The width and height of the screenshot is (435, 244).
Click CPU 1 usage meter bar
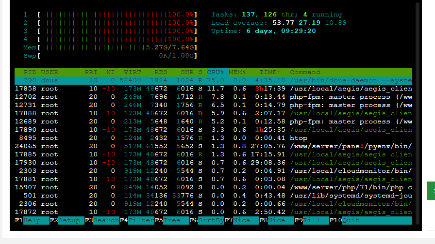pyautogui.click(x=117, y=15)
